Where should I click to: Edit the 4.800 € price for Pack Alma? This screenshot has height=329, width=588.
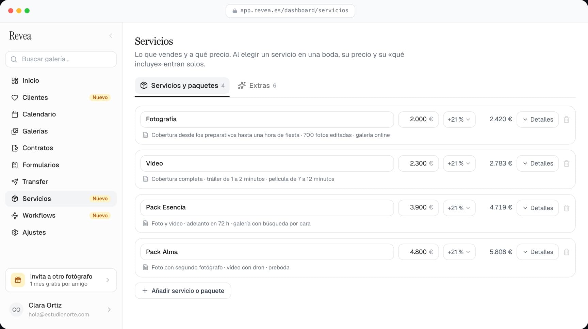[419, 252]
